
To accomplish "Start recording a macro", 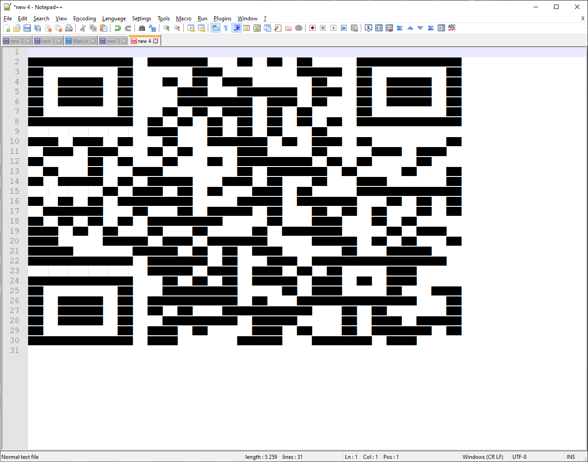I will pos(313,28).
